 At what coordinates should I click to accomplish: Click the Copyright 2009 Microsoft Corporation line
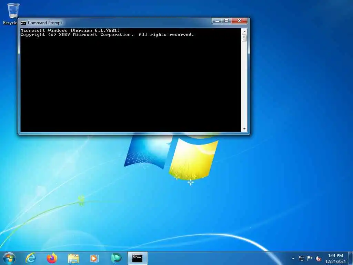tap(107, 35)
